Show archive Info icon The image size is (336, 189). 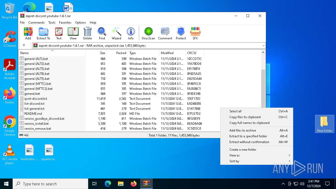131,33
